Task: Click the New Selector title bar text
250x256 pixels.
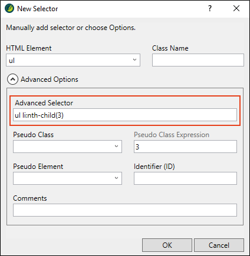Action: click(38, 9)
